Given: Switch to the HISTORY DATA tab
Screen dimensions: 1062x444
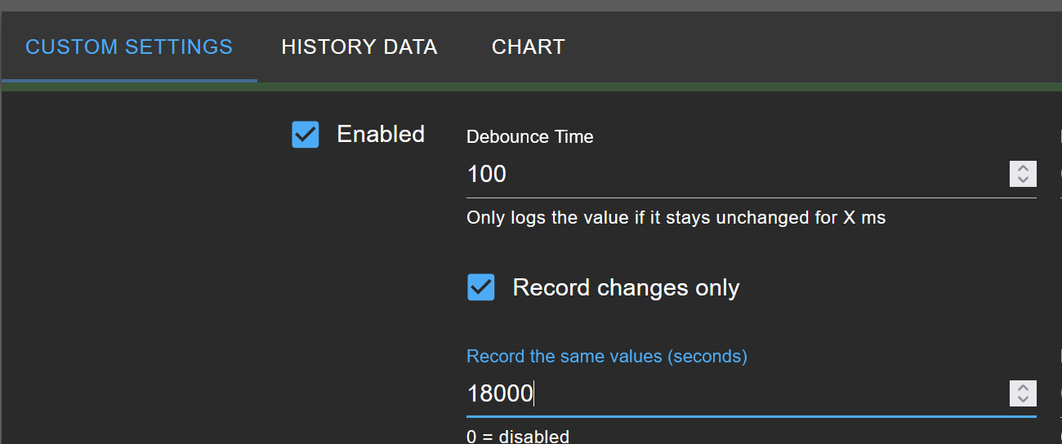Looking at the screenshot, I should [359, 47].
